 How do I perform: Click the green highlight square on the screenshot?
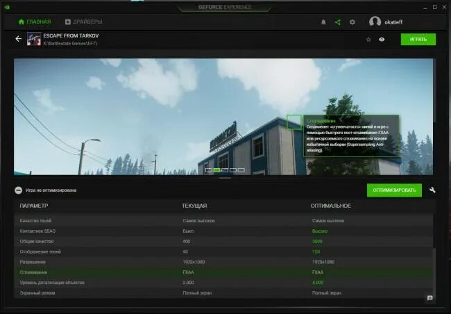point(294,122)
